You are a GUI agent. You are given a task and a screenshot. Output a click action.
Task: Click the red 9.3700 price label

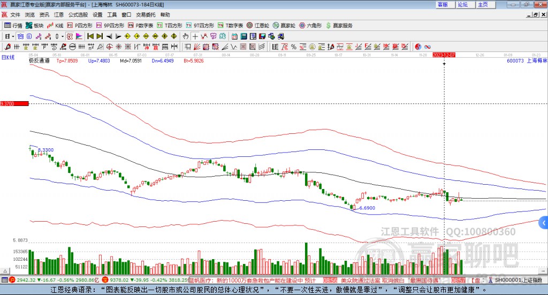pyautogui.click(x=14, y=103)
